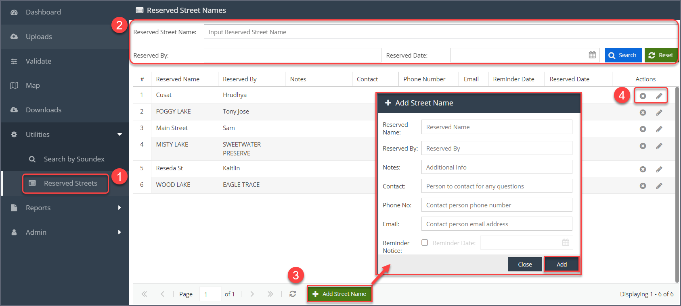Image resolution: width=681 pixels, height=306 pixels.
Task: Delete the MISTY LAKE row
Action: coord(643,146)
